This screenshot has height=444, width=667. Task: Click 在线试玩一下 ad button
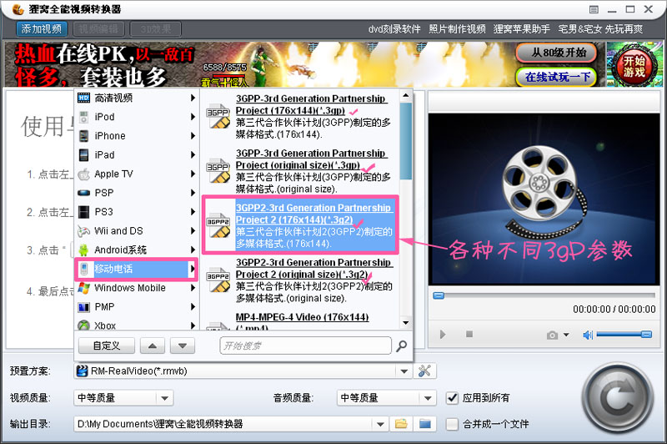pos(557,77)
